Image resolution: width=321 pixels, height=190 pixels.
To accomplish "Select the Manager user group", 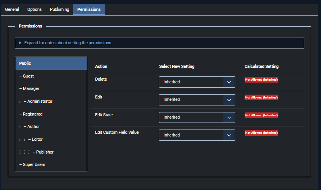I will (x=31, y=88).
